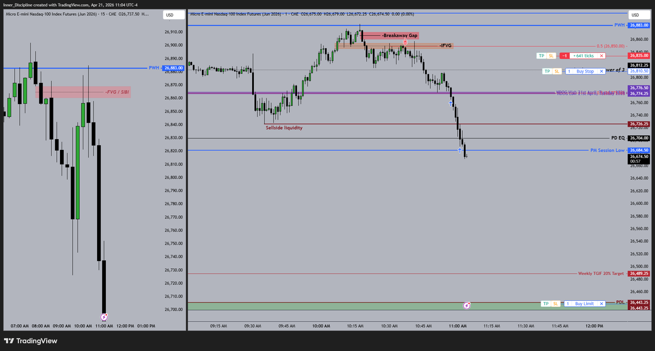Viewport: 655px width, 351px height.
Task: Click the blue up-arrow marker near PM Session Low
Action: pyautogui.click(x=460, y=149)
